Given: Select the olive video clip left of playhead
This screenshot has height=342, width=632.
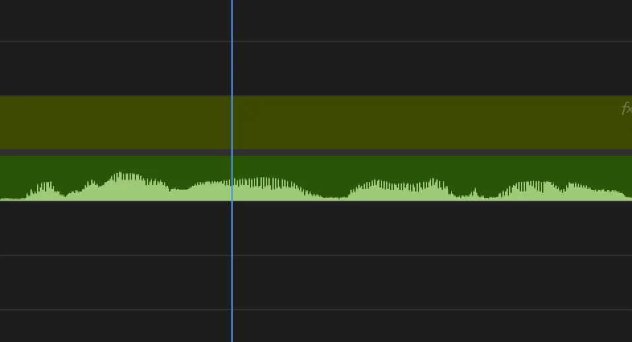Looking at the screenshot, I should coord(116,123).
